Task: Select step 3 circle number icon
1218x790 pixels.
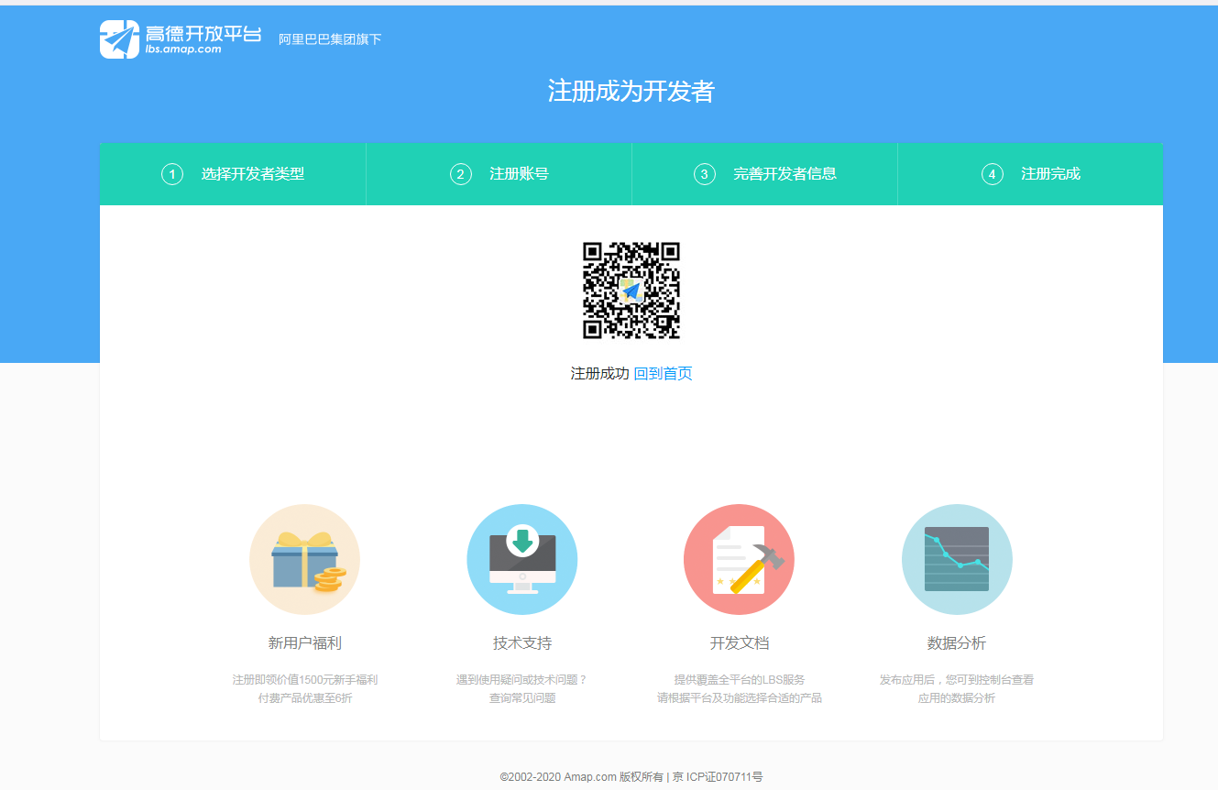Action: [x=705, y=174]
